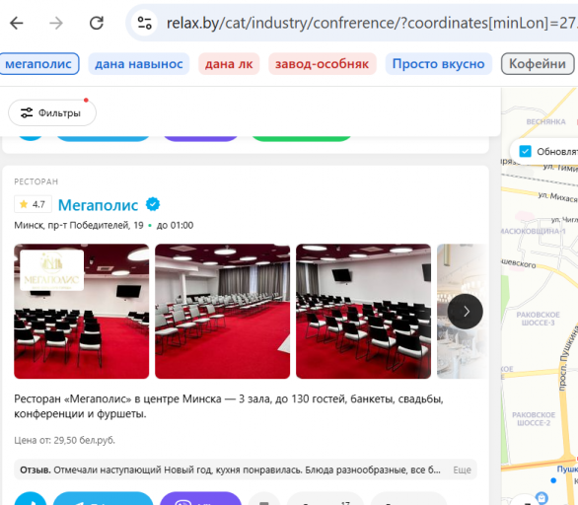
Task: Show next photos with carousel arrow
Action: 466,312
